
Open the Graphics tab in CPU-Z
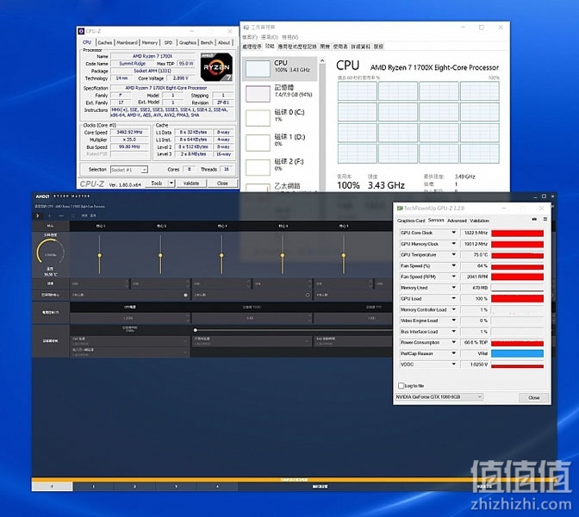click(188, 43)
